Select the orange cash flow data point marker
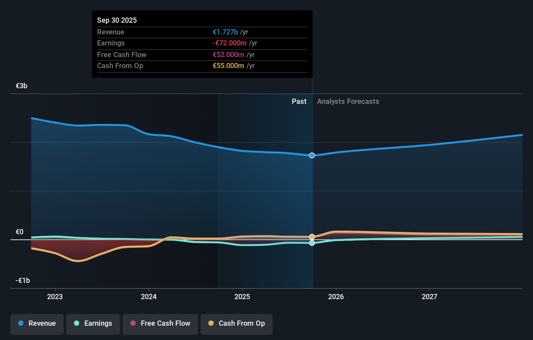 point(312,237)
